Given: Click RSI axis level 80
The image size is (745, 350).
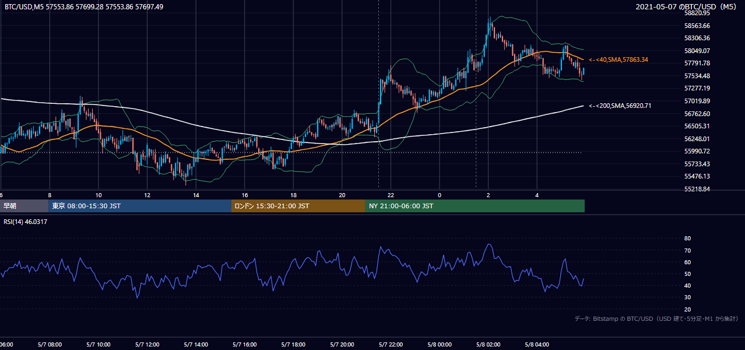Looking at the screenshot, I should (687, 239).
